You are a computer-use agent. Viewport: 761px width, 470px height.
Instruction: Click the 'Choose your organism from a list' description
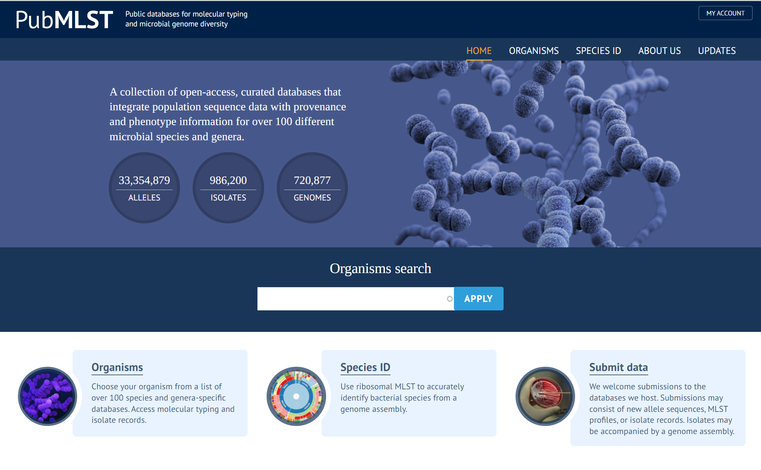pos(163,403)
